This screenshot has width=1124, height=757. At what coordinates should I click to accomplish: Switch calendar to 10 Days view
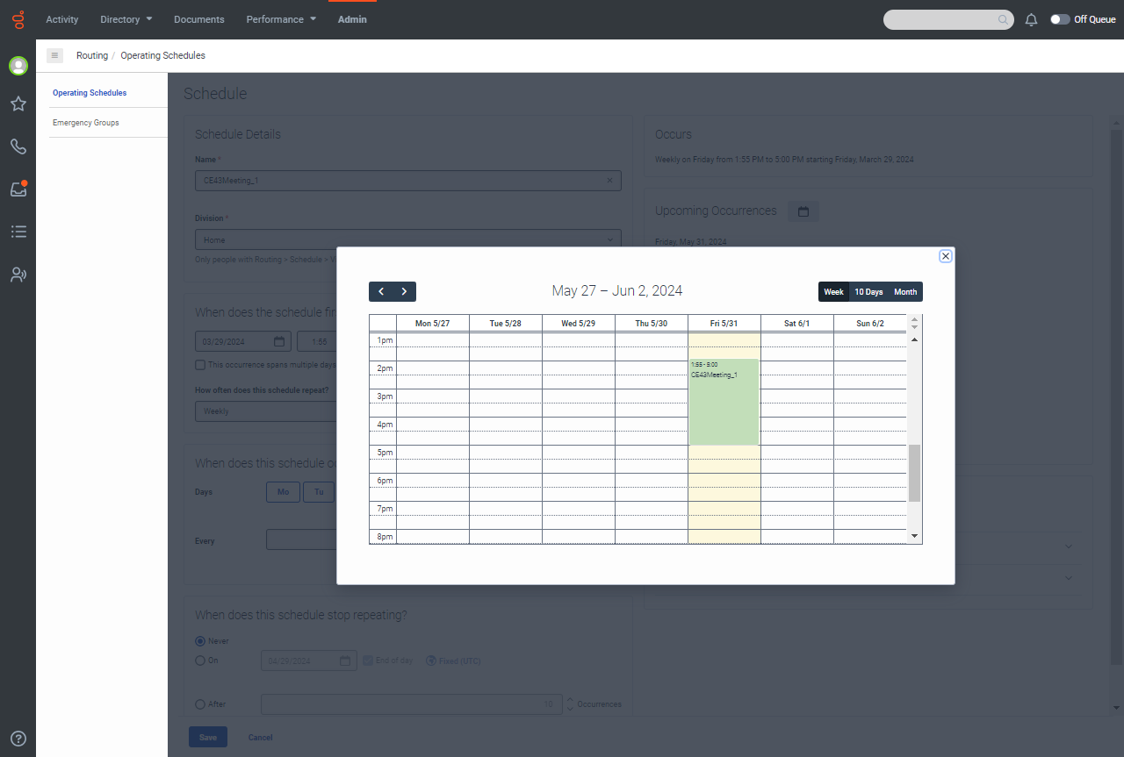(868, 292)
